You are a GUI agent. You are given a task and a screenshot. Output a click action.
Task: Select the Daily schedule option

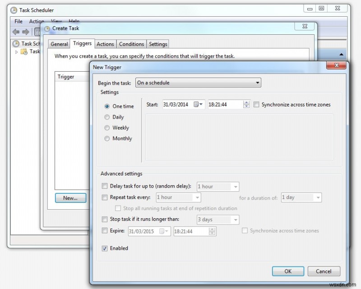click(x=107, y=117)
